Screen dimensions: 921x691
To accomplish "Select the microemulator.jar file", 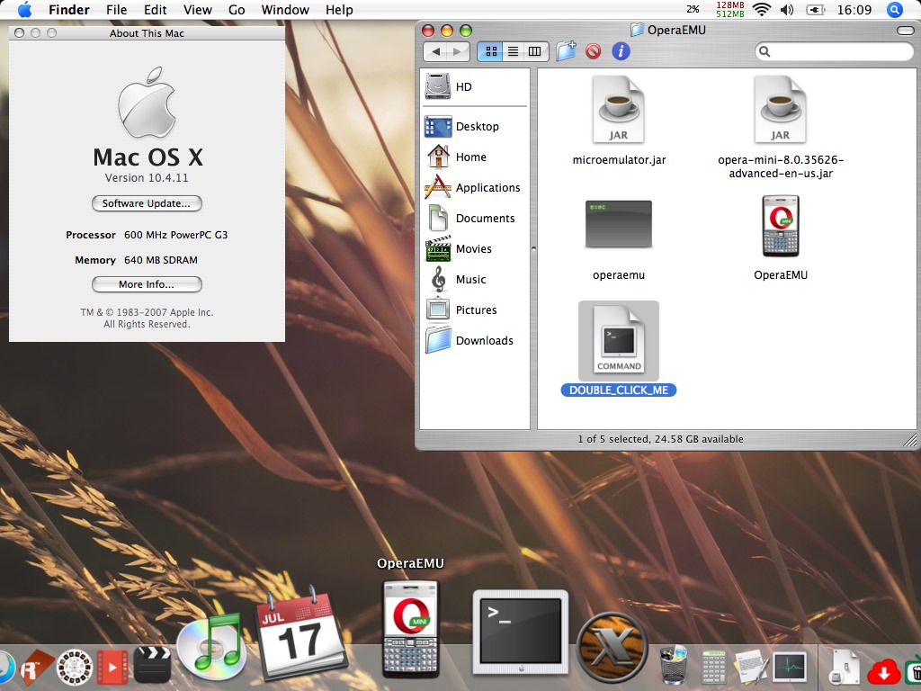I will point(619,111).
